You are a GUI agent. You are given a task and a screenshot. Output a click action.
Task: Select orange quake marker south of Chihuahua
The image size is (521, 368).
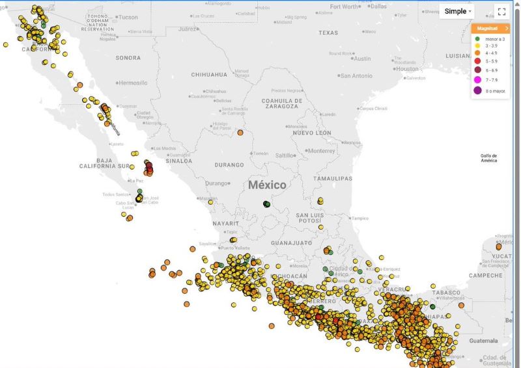(x=240, y=133)
